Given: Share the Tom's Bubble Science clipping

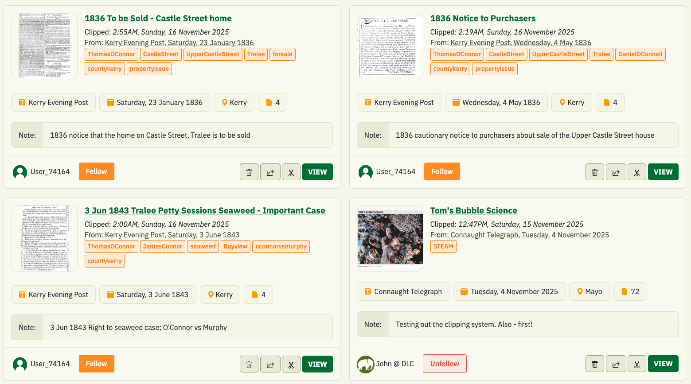Looking at the screenshot, I should [616, 364].
